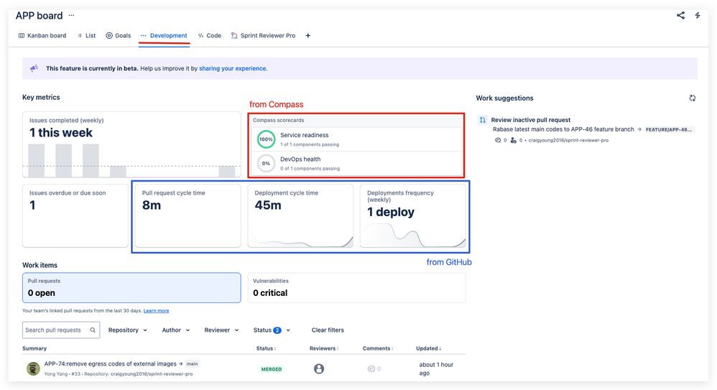The width and height of the screenshot is (717, 390).
Task: Refresh work suggestions with the reload icon
Action: tap(693, 98)
